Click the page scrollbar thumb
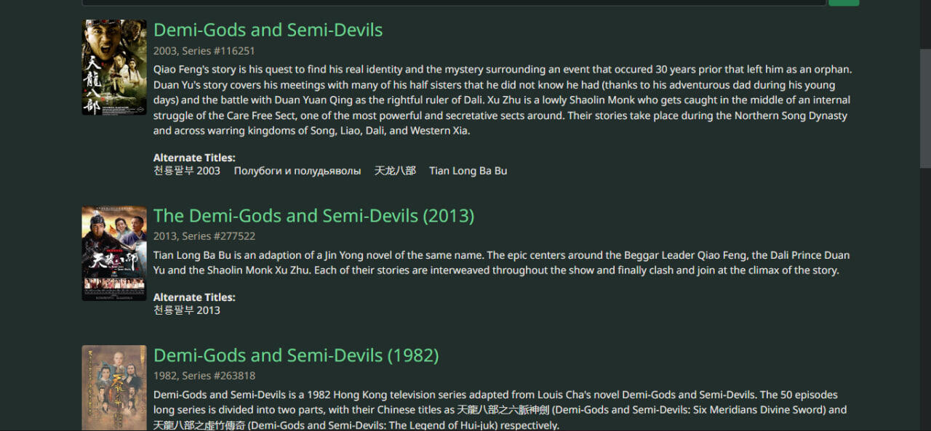This screenshot has width=931, height=431. (925, 109)
